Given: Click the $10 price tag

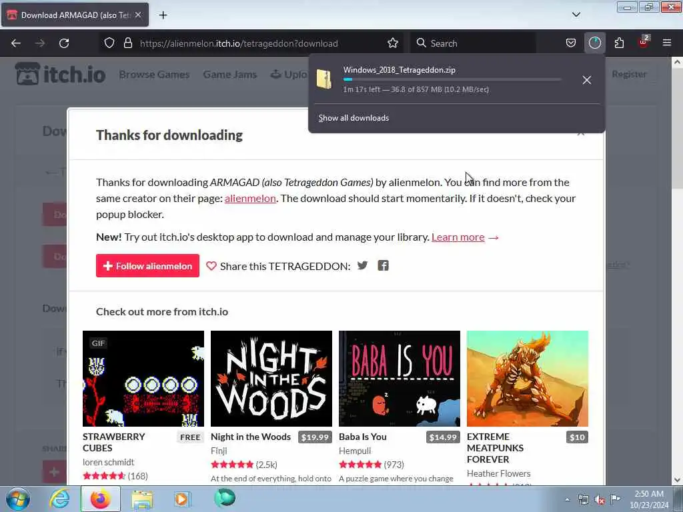Looking at the screenshot, I should (577, 437).
